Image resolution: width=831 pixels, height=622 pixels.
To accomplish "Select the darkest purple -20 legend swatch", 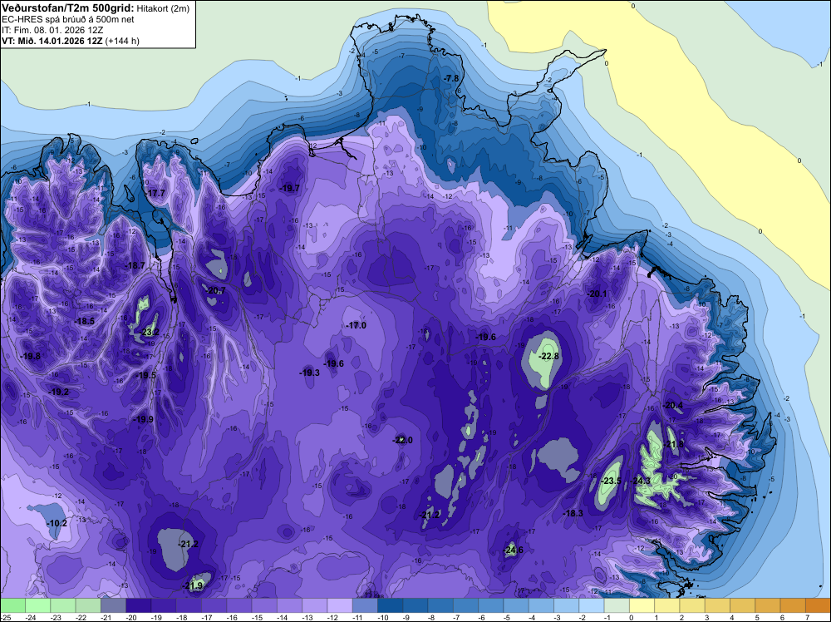I will click(x=138, y=605).
